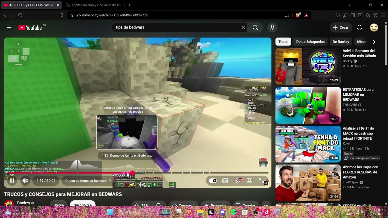Open the Brave main menu
Screen dimensions: 388x218
[x=383, y=15]
